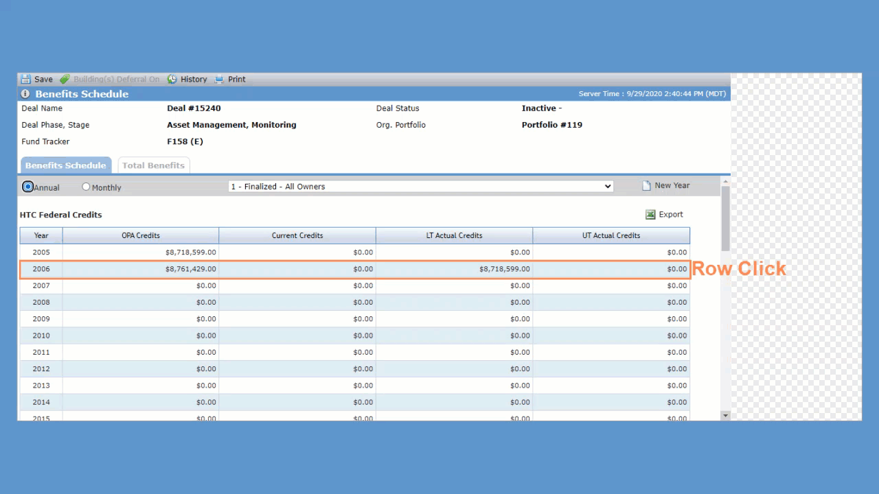Viewport: 879px width, 494px height.
Task: Click the 2012 Current Credits $0.00 cell
Action: coord(297,369)
